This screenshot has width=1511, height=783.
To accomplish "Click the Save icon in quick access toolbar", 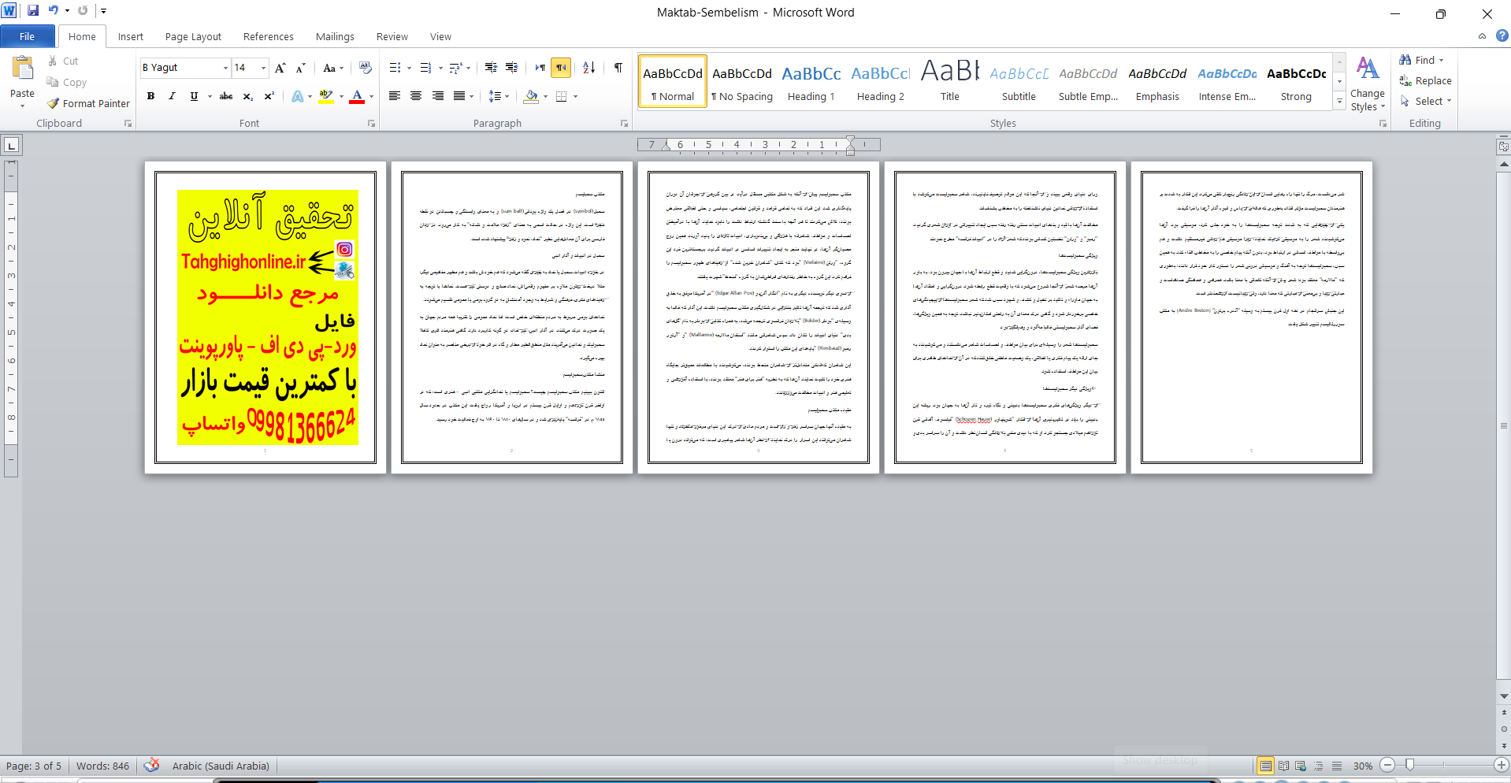I will tap(33, 11).
